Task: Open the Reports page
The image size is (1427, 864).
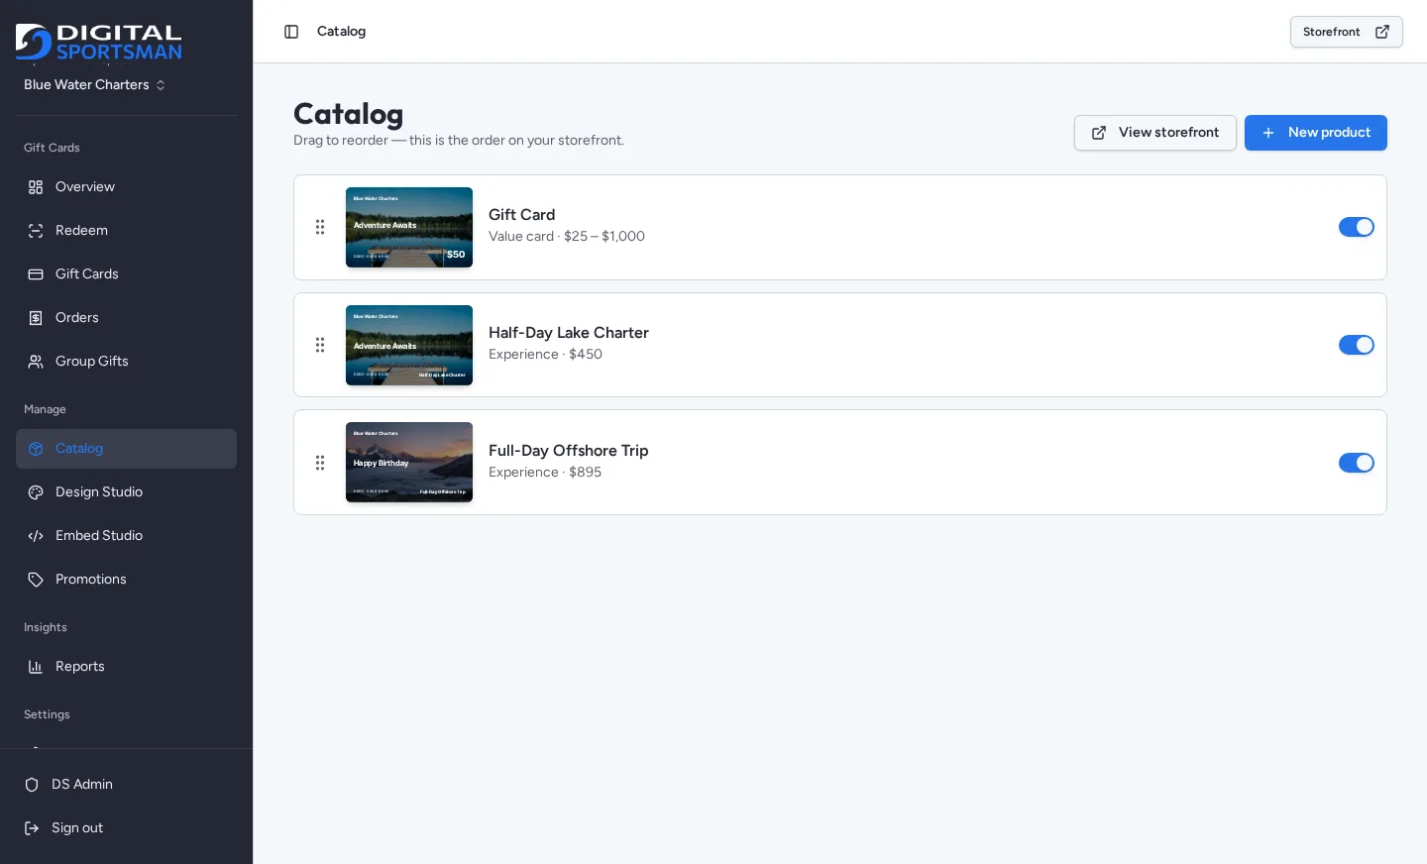Action: [126, 667]
